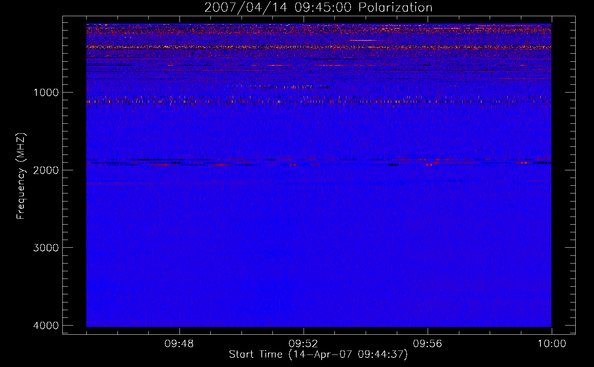Click the 10:00 time tick label
This screenshot has height=367, width=594.
[x=552, y=344]
